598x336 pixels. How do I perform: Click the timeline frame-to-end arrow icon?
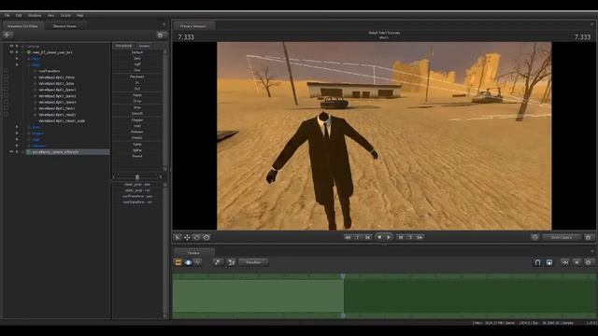(x=564, y=262)
